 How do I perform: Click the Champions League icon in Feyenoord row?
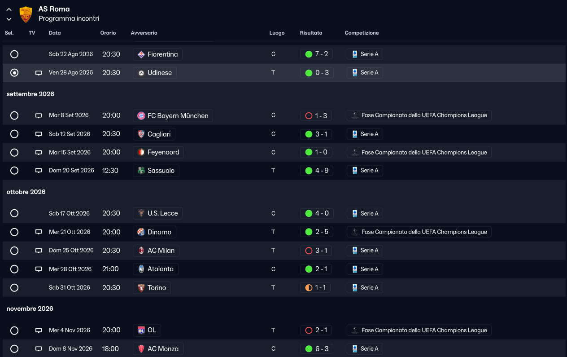(x=355, y=152)
